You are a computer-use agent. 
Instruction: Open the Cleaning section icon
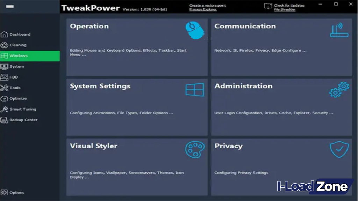pos(5,45)
